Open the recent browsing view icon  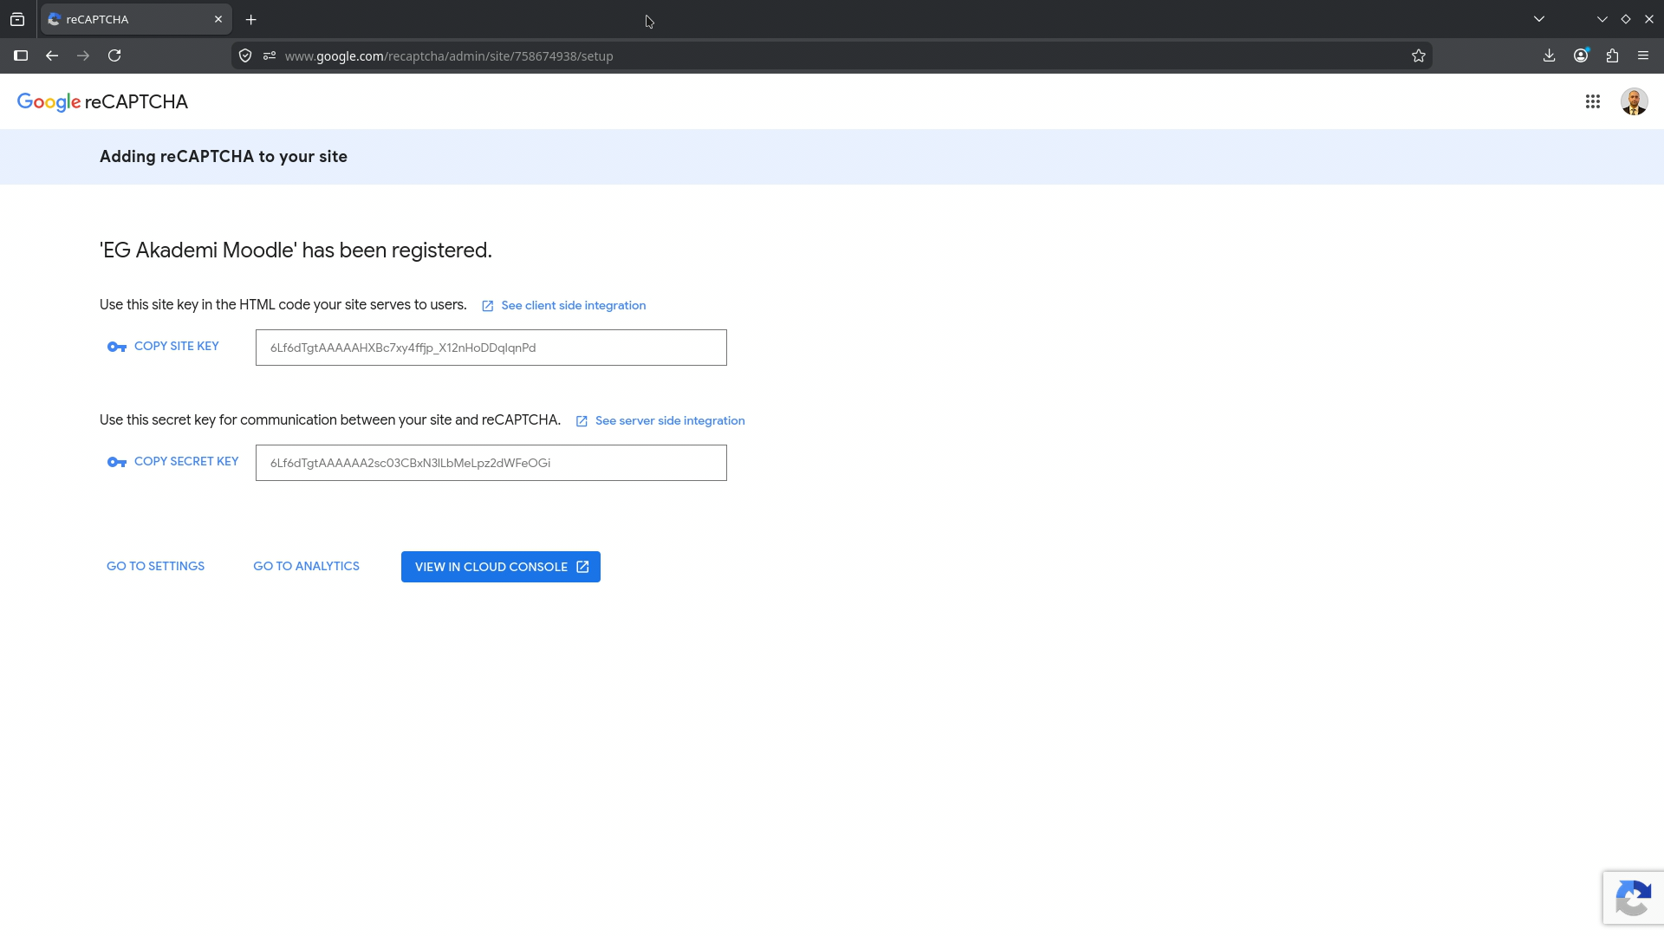[17, 19]
